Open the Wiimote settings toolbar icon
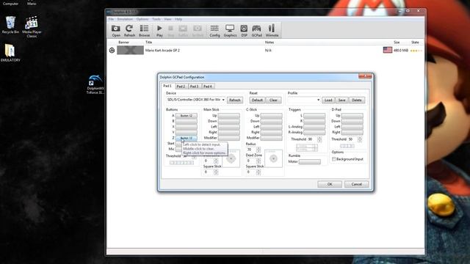 pos(272,31)
